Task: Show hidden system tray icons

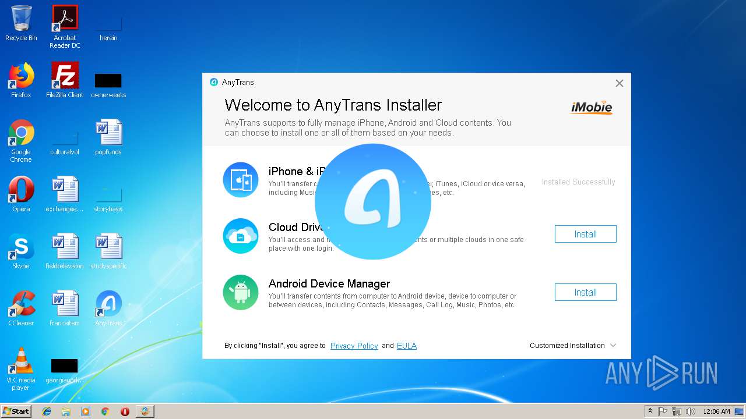Action: point(650,411)
